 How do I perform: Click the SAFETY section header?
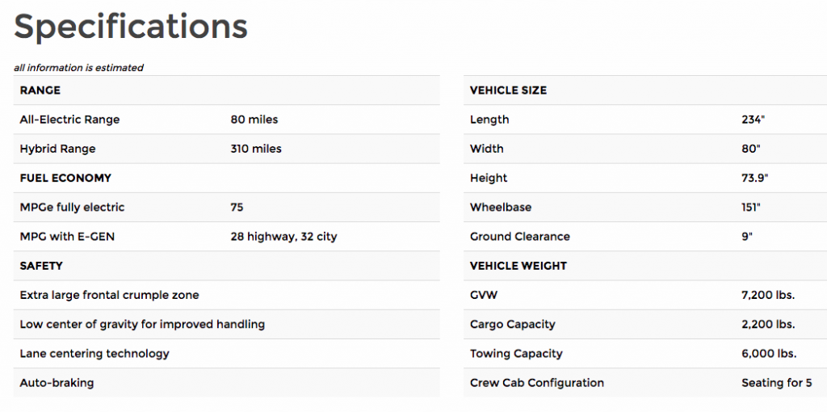pos(41,266)
